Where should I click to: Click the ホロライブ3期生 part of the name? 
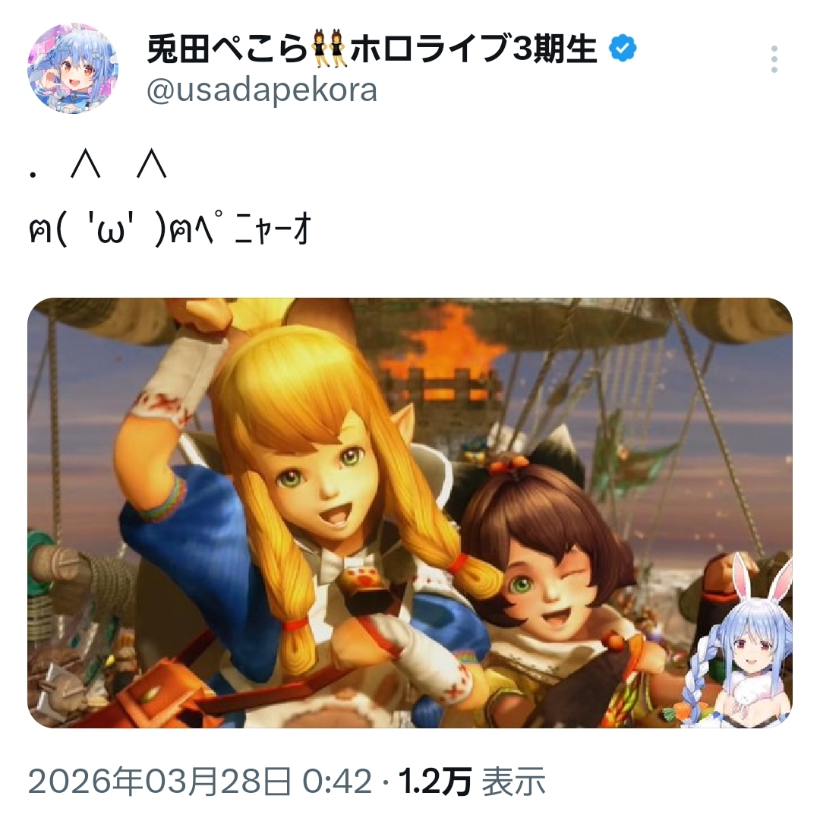coord(473,49)
